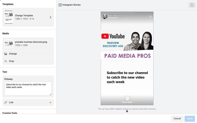The image size is (197, 123).
Task: Click the Crop button label
Action: click(11, 61)
